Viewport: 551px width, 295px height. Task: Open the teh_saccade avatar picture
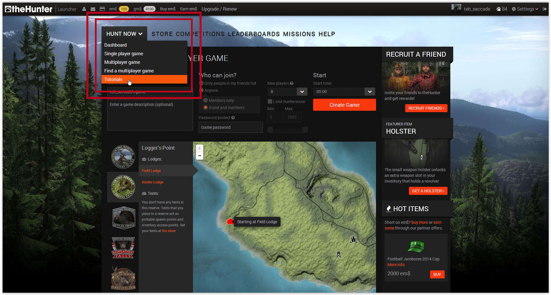[456, 9]
